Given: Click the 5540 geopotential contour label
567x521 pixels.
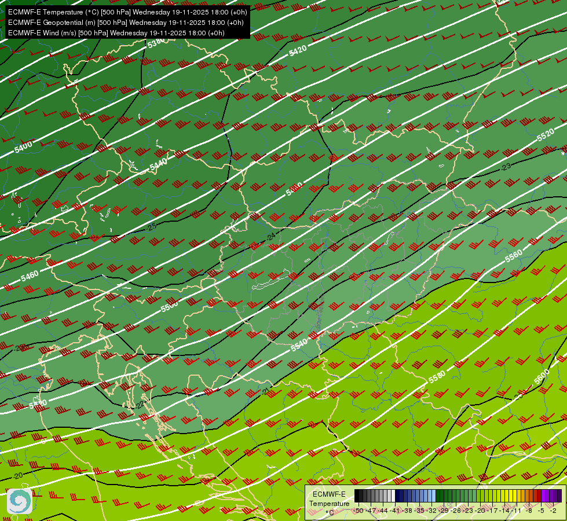Looking at the screenshot, I should click(299, 345).
